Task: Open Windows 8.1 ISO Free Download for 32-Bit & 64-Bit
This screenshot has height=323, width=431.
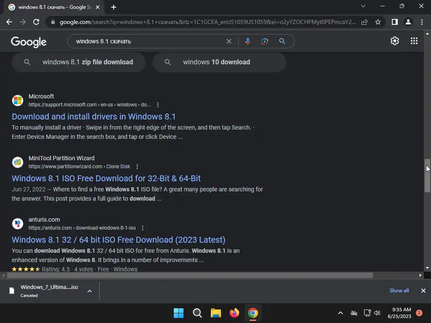Action: point(106,178)
